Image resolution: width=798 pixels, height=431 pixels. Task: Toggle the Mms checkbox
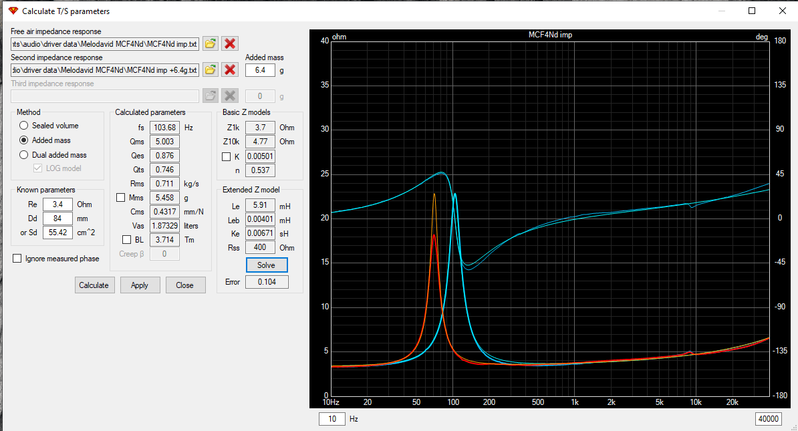120,197
